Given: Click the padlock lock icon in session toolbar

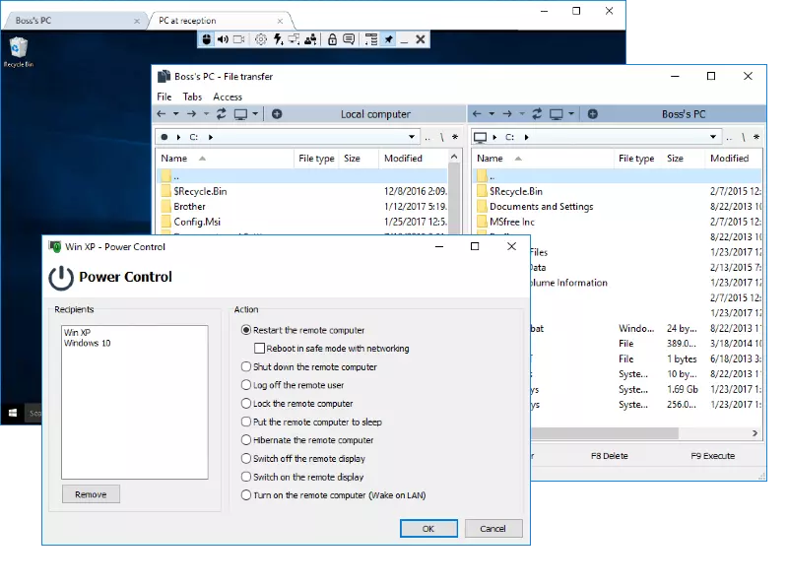Looking at the screenshot, I should click(x=333, y=39).
